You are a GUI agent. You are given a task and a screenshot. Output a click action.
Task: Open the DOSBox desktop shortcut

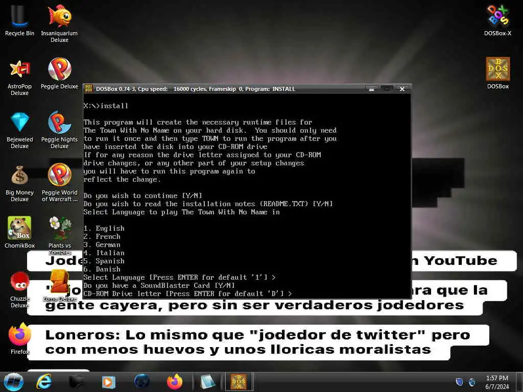pos(497,72)
